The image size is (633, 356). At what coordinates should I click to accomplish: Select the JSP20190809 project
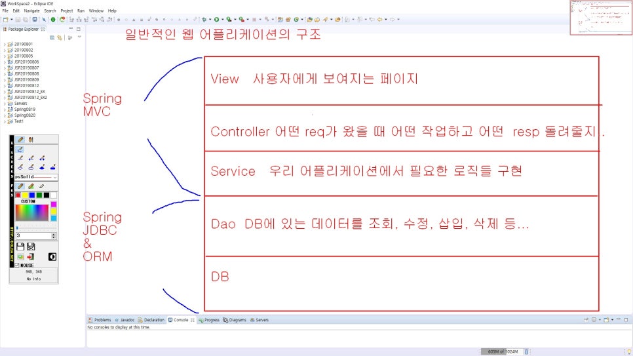point(26,79)
